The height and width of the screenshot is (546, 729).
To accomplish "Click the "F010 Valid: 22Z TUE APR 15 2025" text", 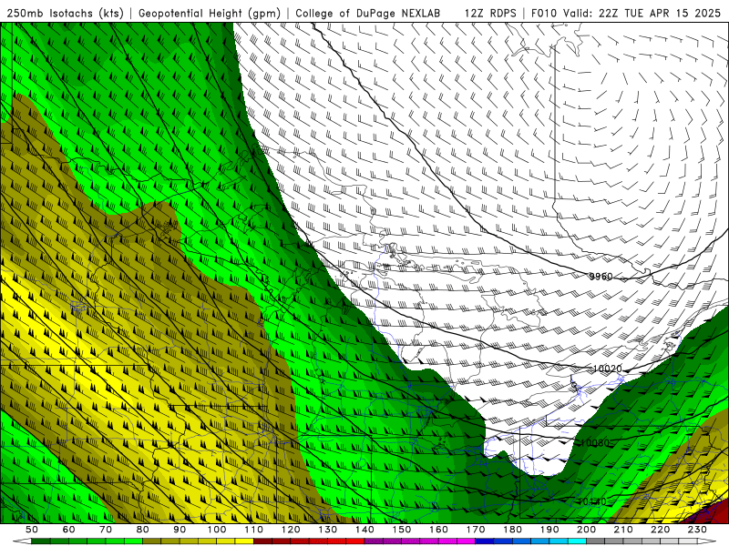I will pos(626,14).
